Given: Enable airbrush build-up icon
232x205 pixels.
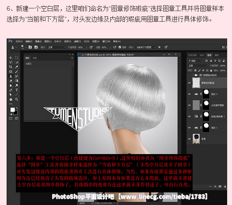Looking at the screenshot, I should coord(115,47).
